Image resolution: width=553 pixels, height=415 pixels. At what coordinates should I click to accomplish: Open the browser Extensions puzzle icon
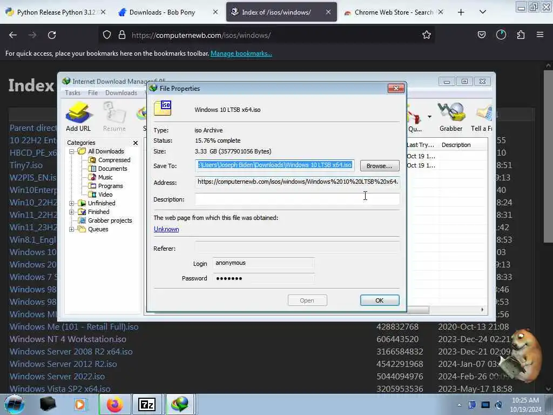[x=521, y=35]
